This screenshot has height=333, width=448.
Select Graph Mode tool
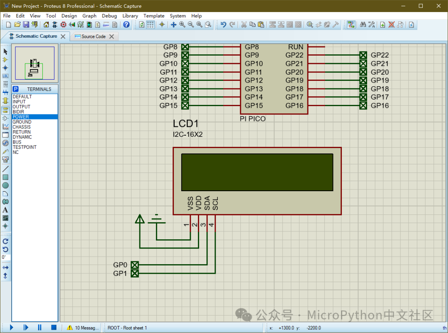pos(5,126)
